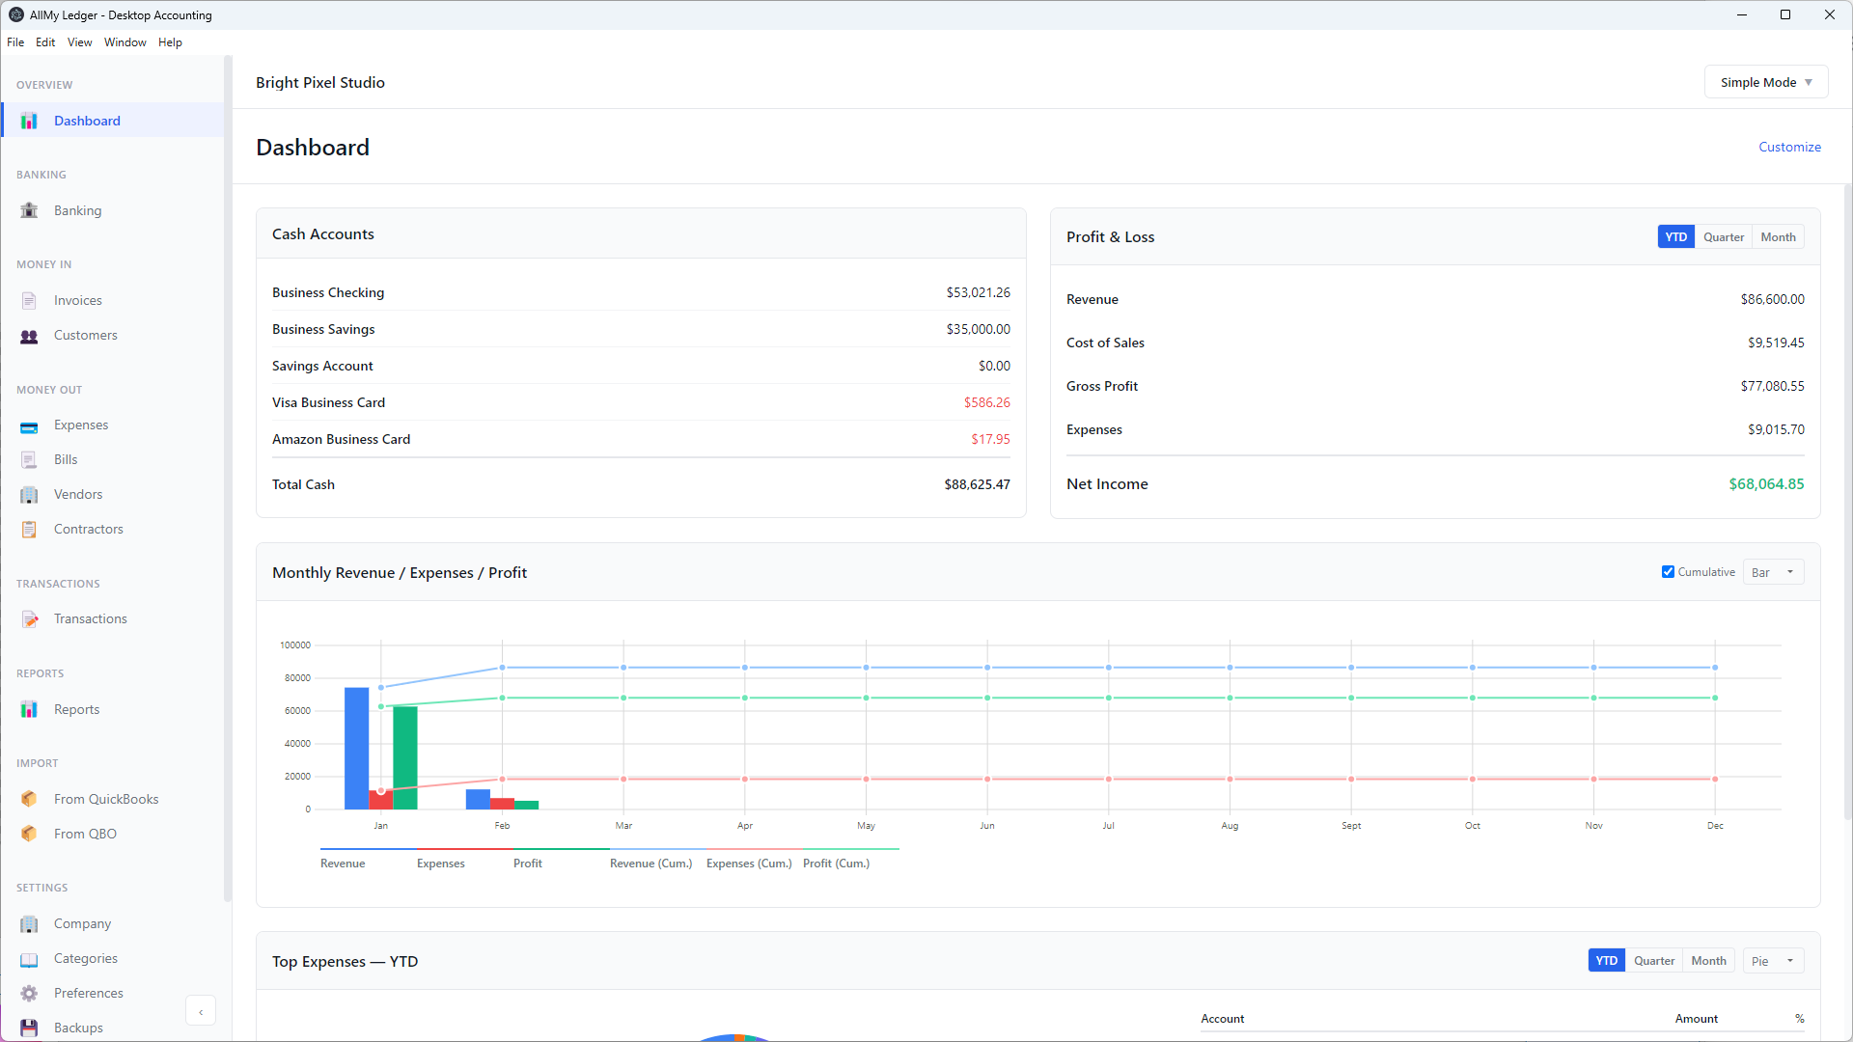This screenshot has width=1853, height=1042.
Task: Select the Invoices icon in sidebar
Action: click(x=29, y=300)
